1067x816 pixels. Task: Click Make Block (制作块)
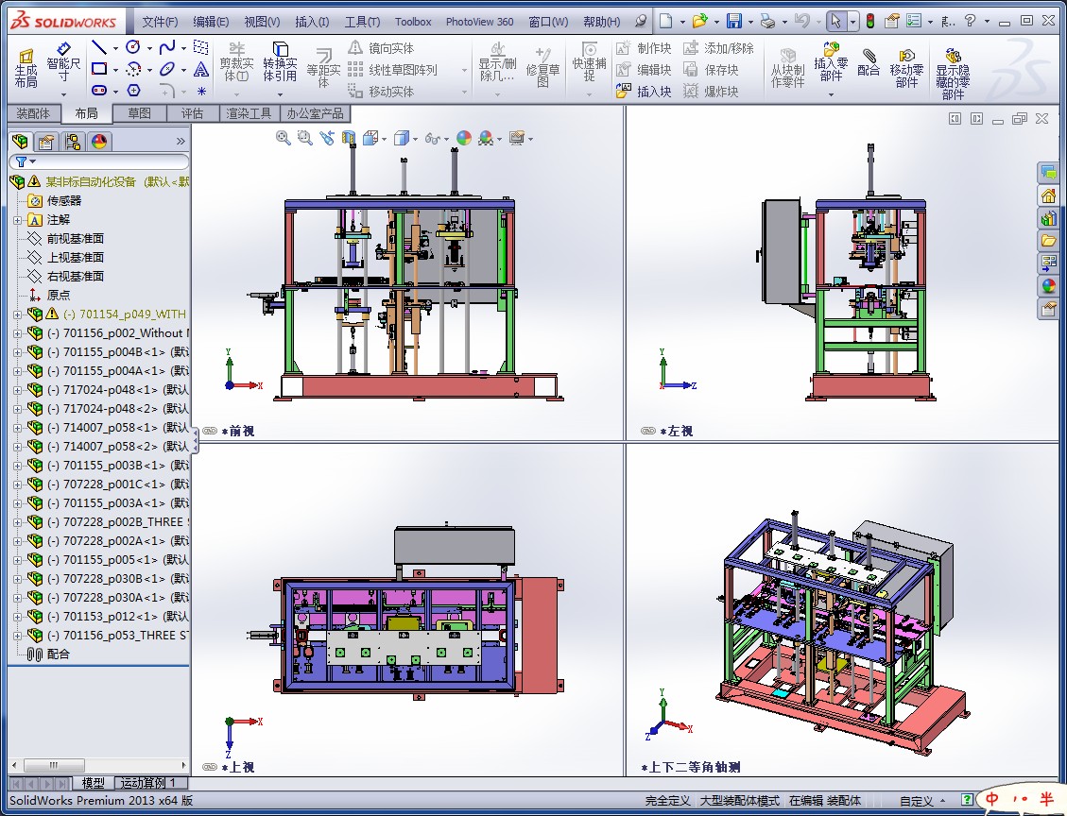644,47
